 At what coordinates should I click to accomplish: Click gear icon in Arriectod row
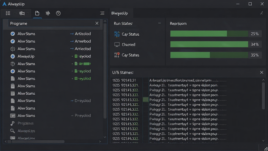tap(13, 49)
